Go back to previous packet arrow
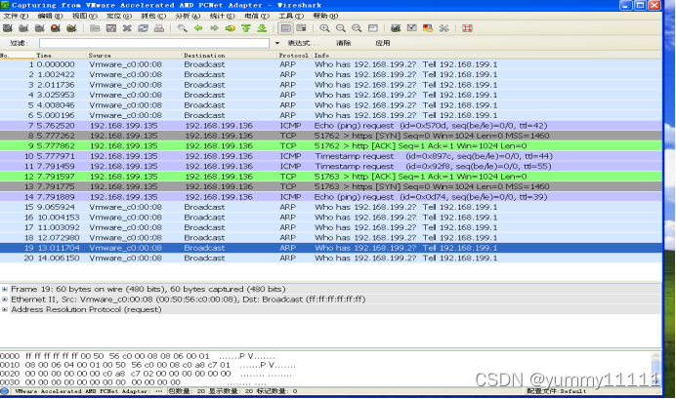The width and height of the screenshot is (676, 399). [x=199, y=29]
